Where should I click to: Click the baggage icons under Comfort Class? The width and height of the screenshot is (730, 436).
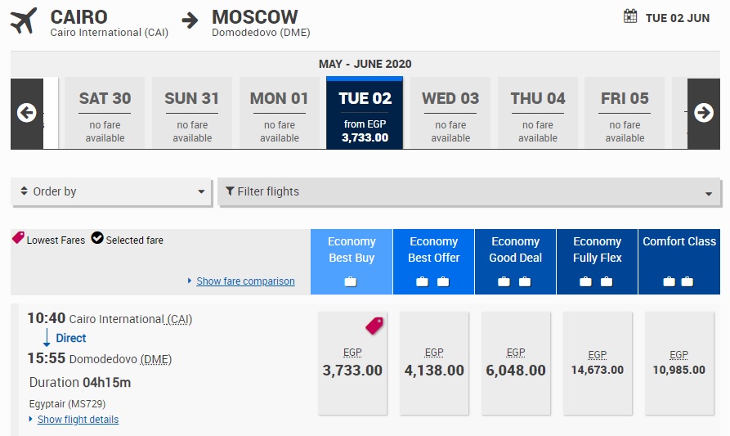678,281
